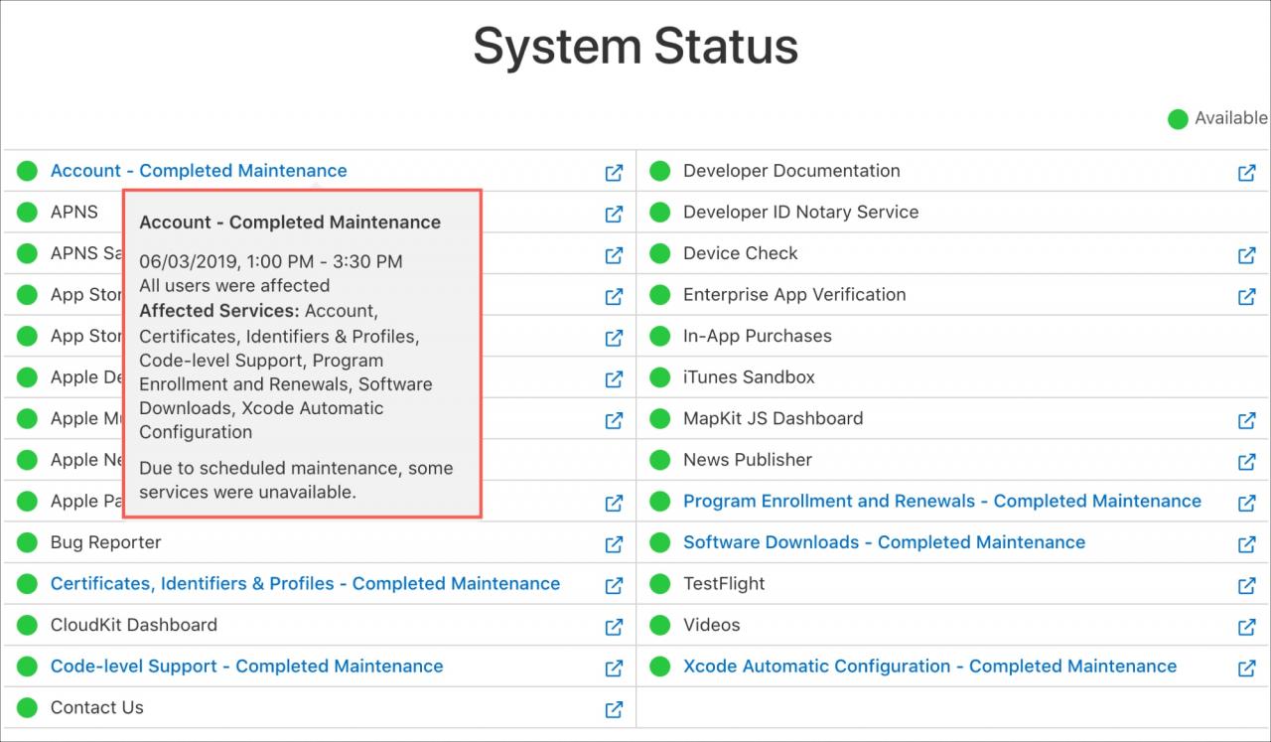Click green status dot beside iTunes Sandbox
The width and height of the screenshot is (1271, 742).
click(x=659, y=377)
